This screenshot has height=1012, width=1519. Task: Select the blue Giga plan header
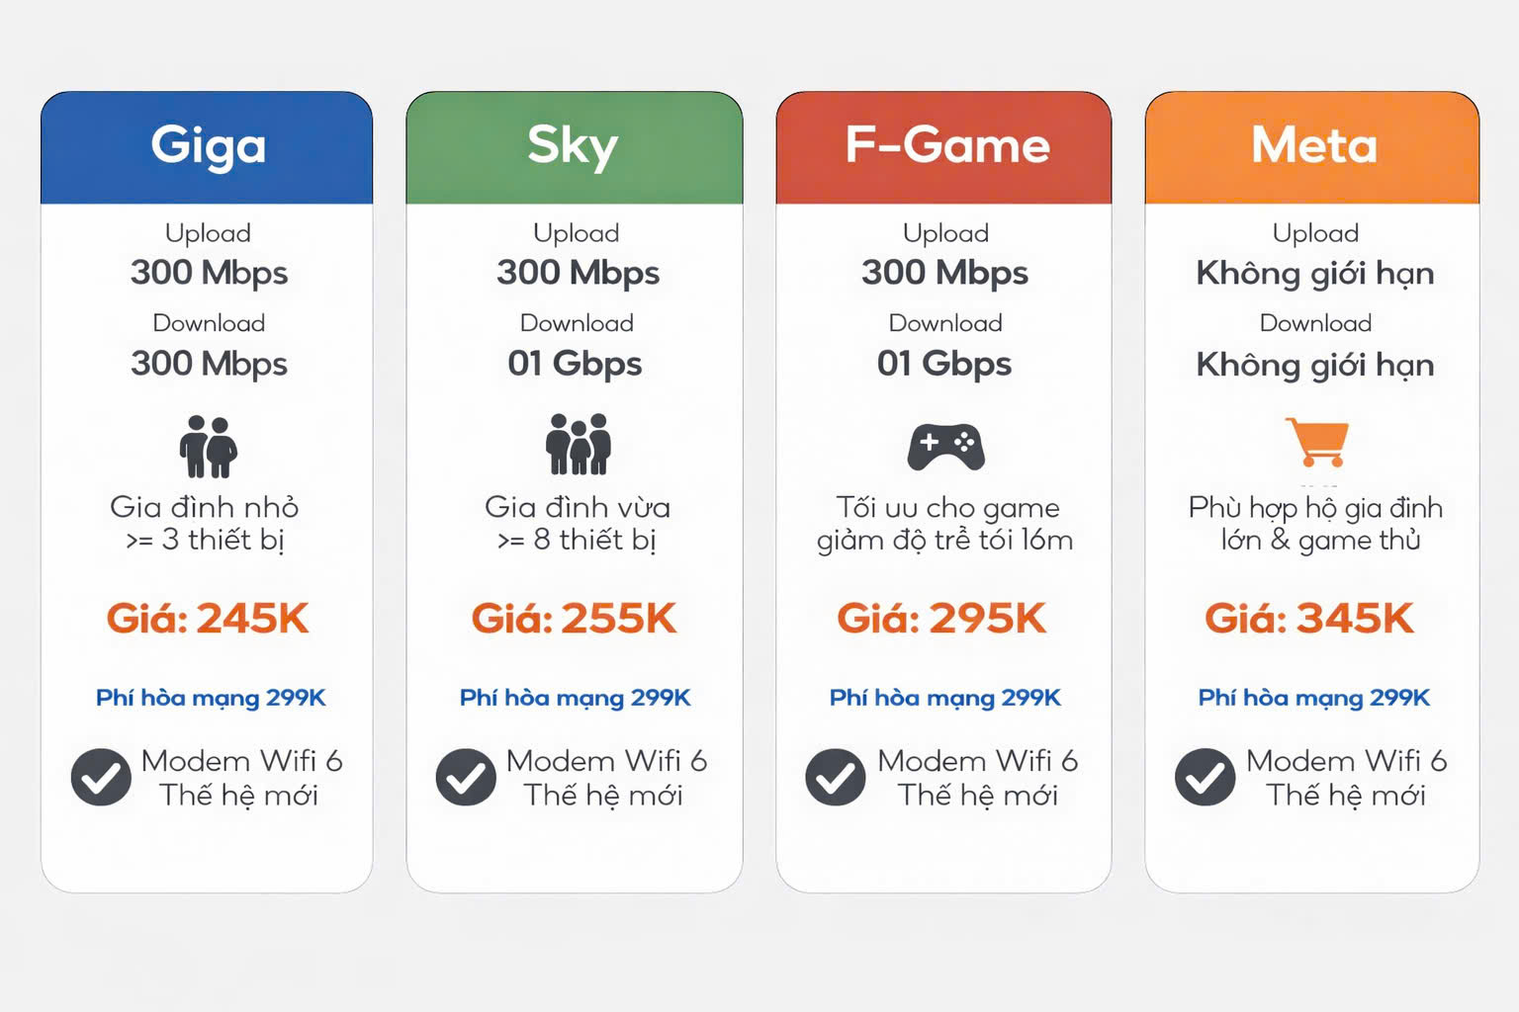(207, 147)
